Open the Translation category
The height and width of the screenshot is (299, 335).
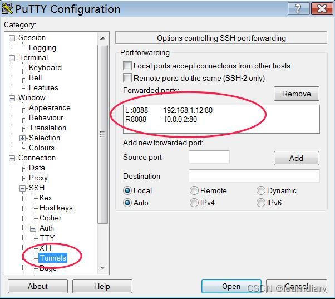(x=48, y=128)
